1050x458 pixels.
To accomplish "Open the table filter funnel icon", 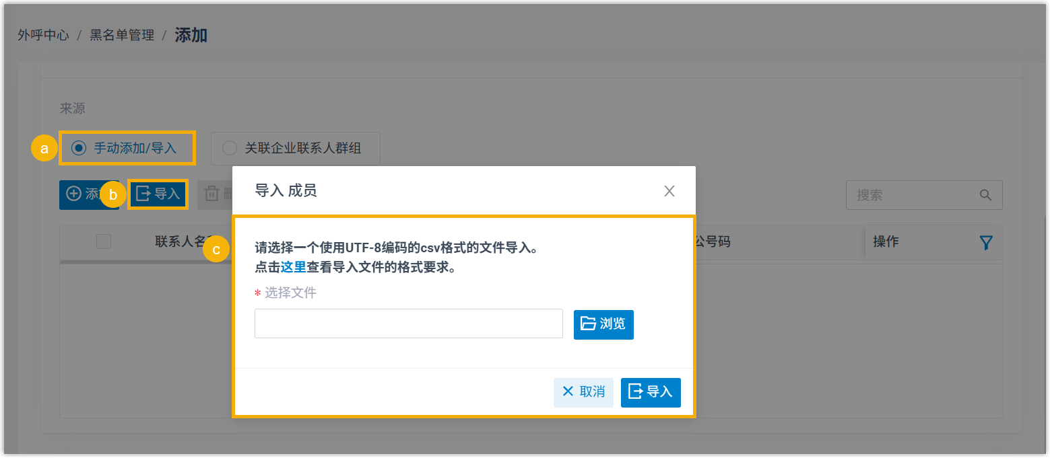I will [x=986, y=243].
